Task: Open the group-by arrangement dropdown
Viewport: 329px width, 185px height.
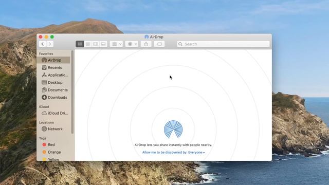Action: pyautogui.click(x=116, y=44)
